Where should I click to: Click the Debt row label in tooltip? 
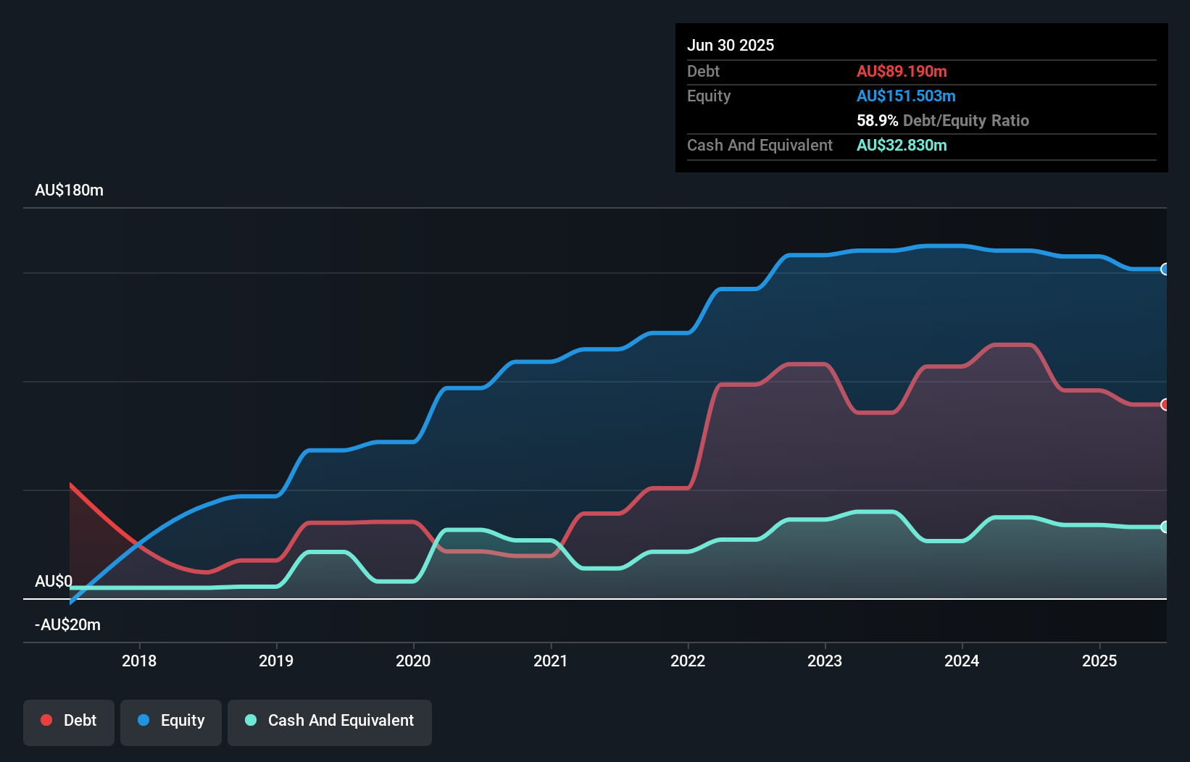click(703, 72)
